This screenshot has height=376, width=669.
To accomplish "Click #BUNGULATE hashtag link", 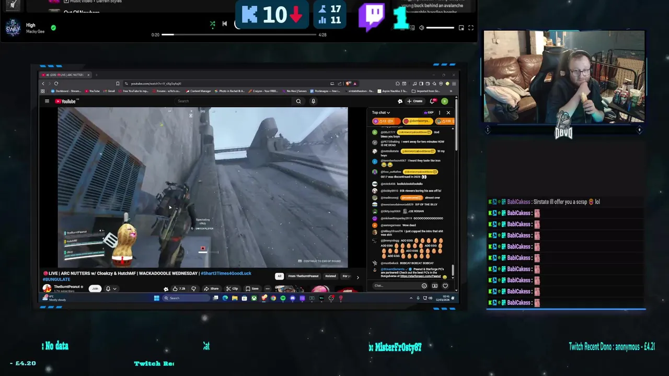I will pos(56,279).
